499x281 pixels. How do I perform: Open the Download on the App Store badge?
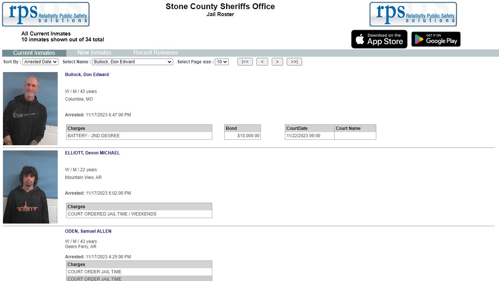click(x=379, y=39)
